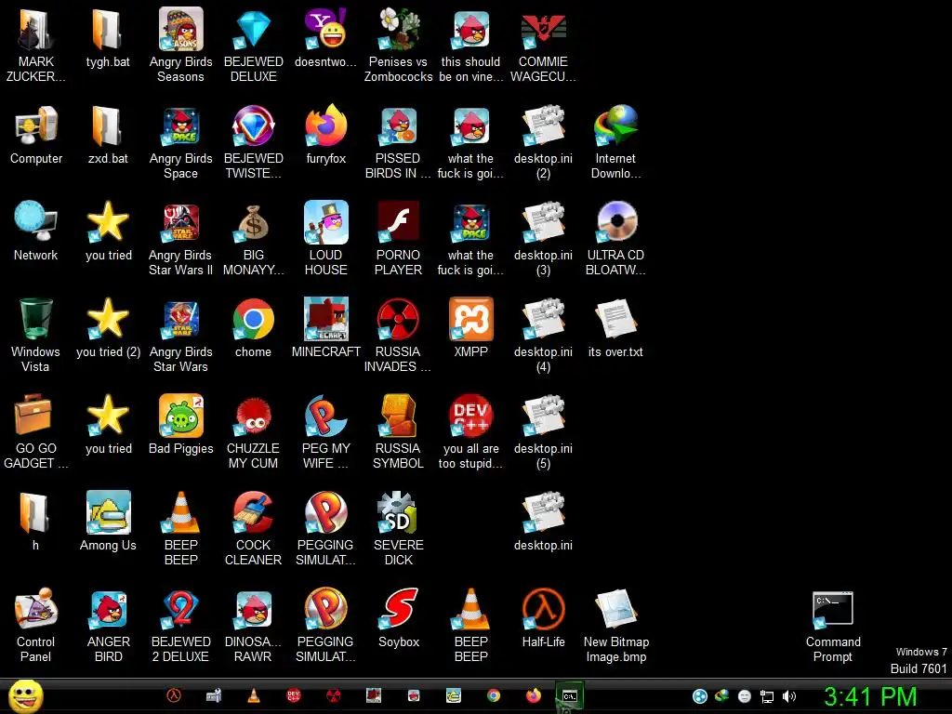Screen dimensions: 952x714
Task: Click the smiley face Start button
Action: pos(26,695)
